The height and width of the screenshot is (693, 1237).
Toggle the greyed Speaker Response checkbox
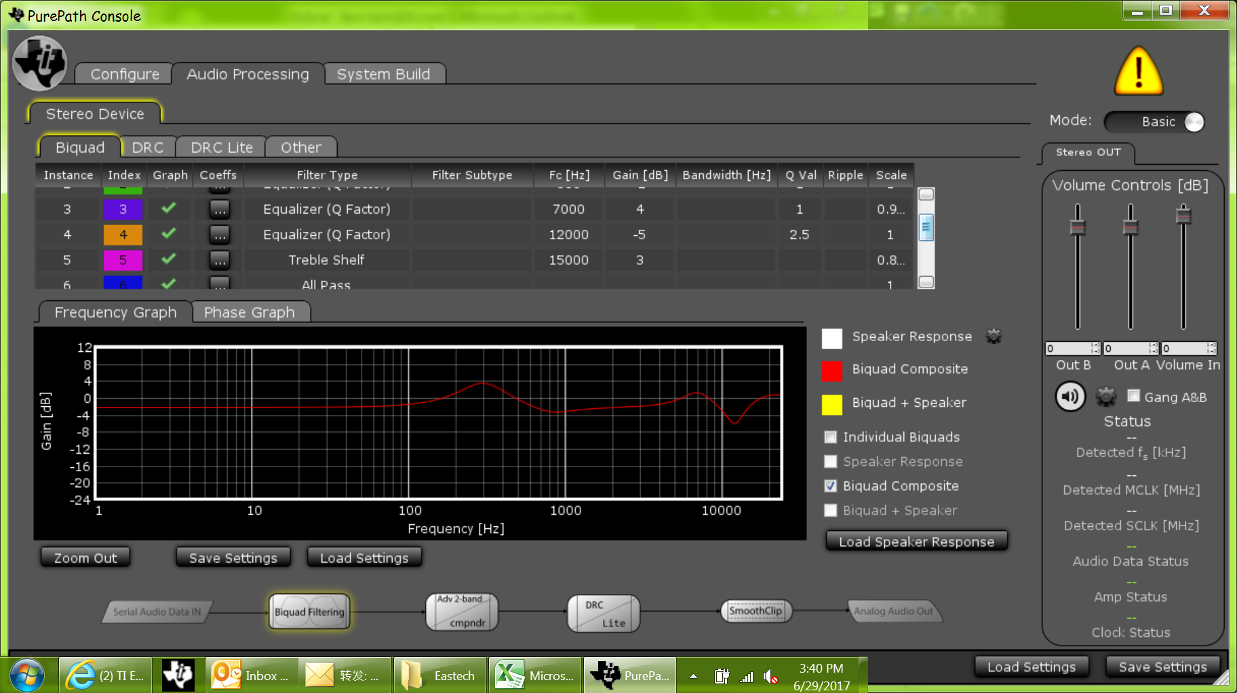(830, 462)
